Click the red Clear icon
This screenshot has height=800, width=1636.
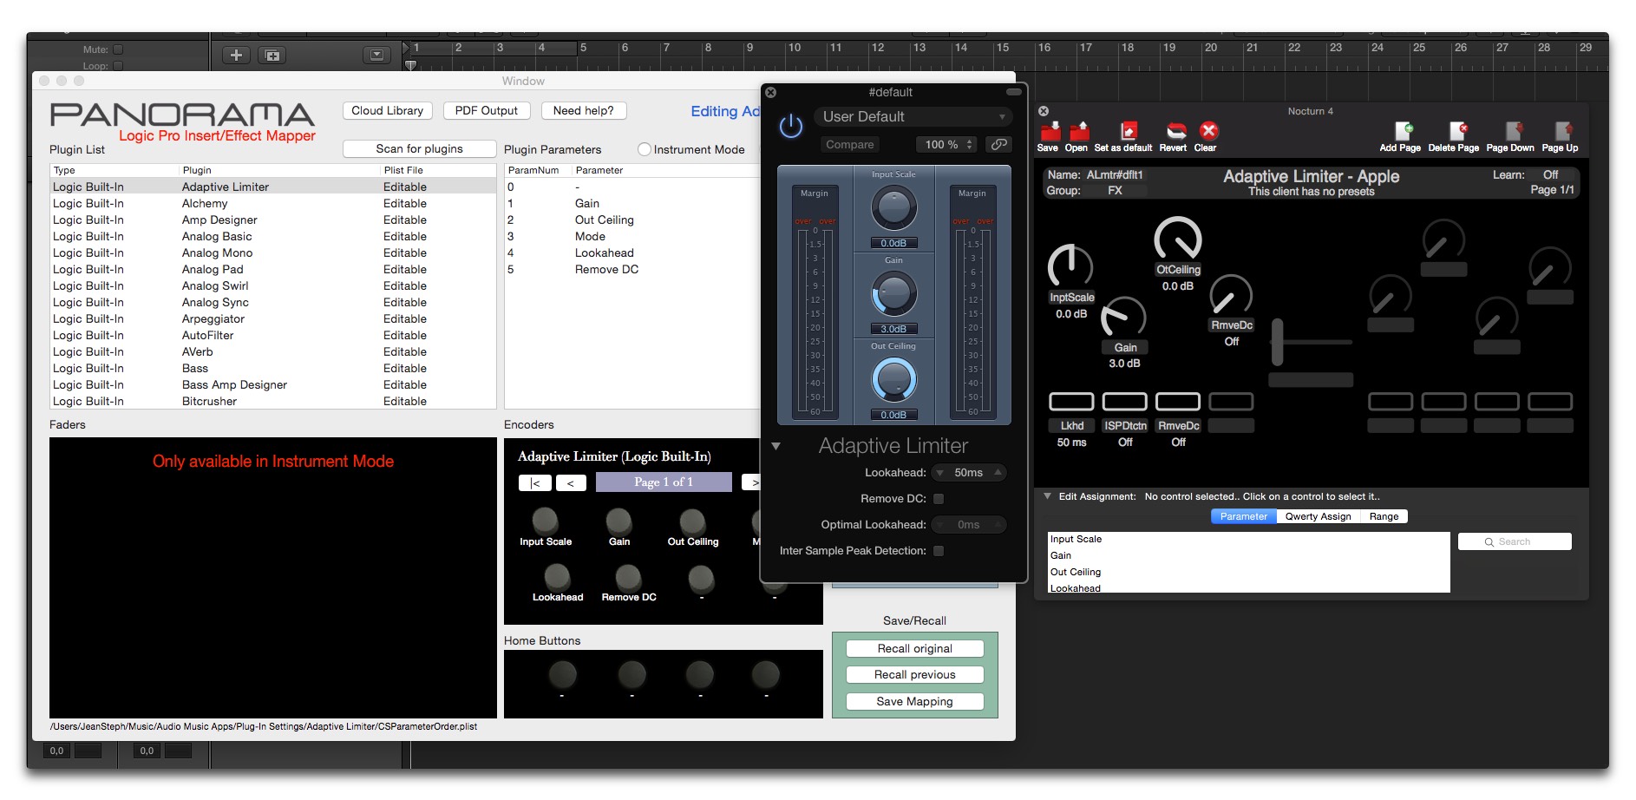tap(1208, 131)
